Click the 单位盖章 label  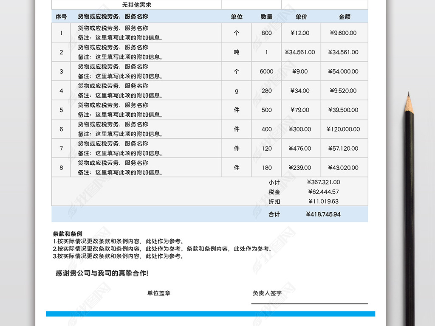point(159,293)
